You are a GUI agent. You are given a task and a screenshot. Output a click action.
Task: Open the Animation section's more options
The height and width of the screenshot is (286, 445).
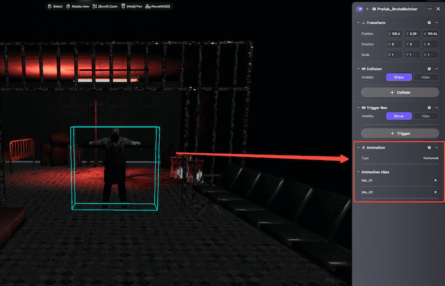pos(436,148)
